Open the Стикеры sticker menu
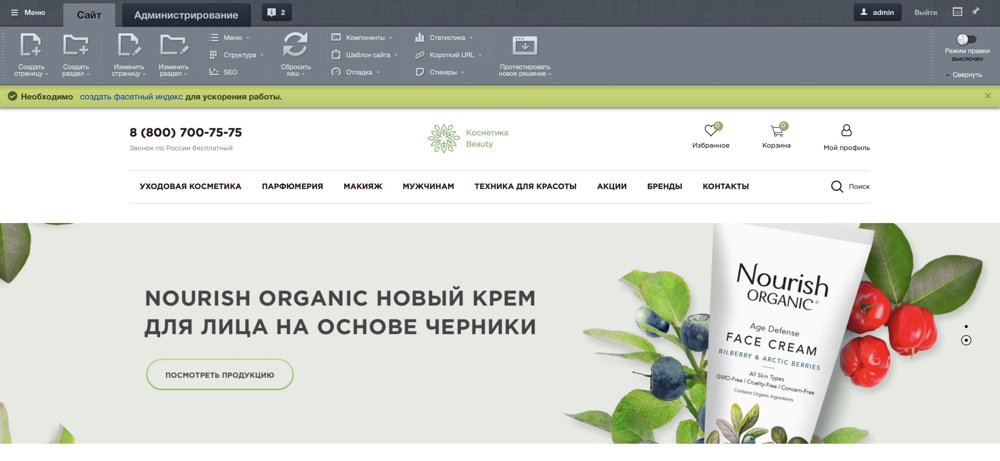The width and height of the screenshot is (1000, 461). [439, 72]
